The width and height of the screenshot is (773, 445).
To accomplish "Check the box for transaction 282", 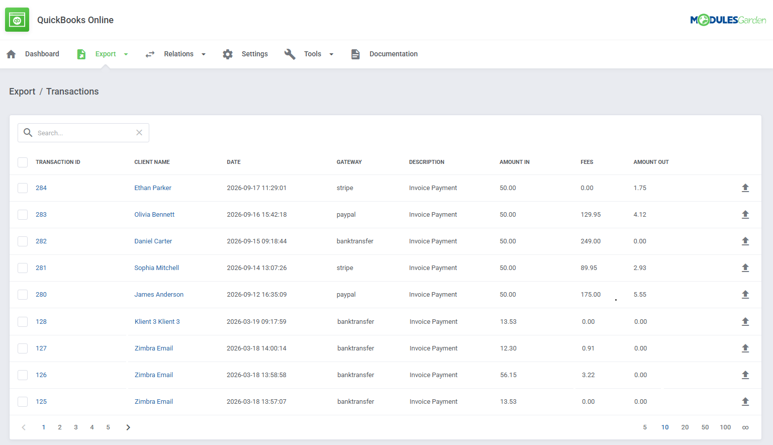I will pos(23,241).
